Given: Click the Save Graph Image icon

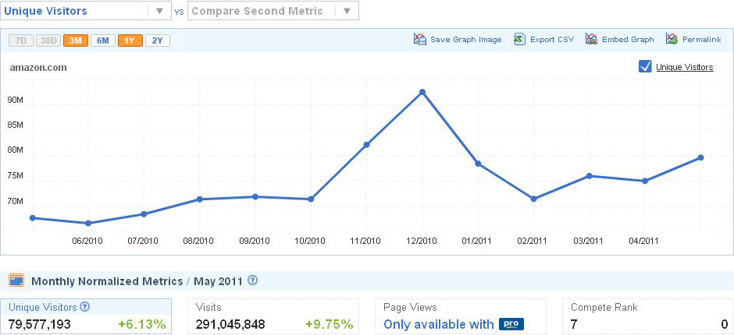Looking at the screenshot, I should (x=419, y=39).
